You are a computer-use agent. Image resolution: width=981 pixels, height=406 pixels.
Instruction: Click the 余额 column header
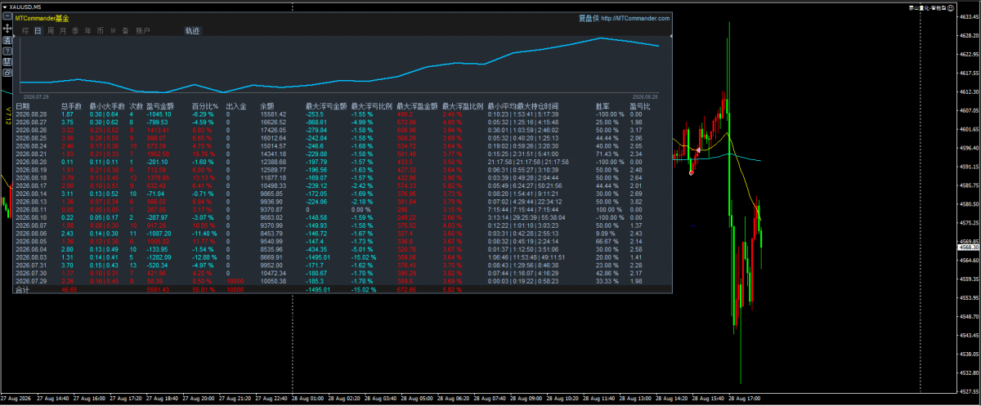(267, 106)
